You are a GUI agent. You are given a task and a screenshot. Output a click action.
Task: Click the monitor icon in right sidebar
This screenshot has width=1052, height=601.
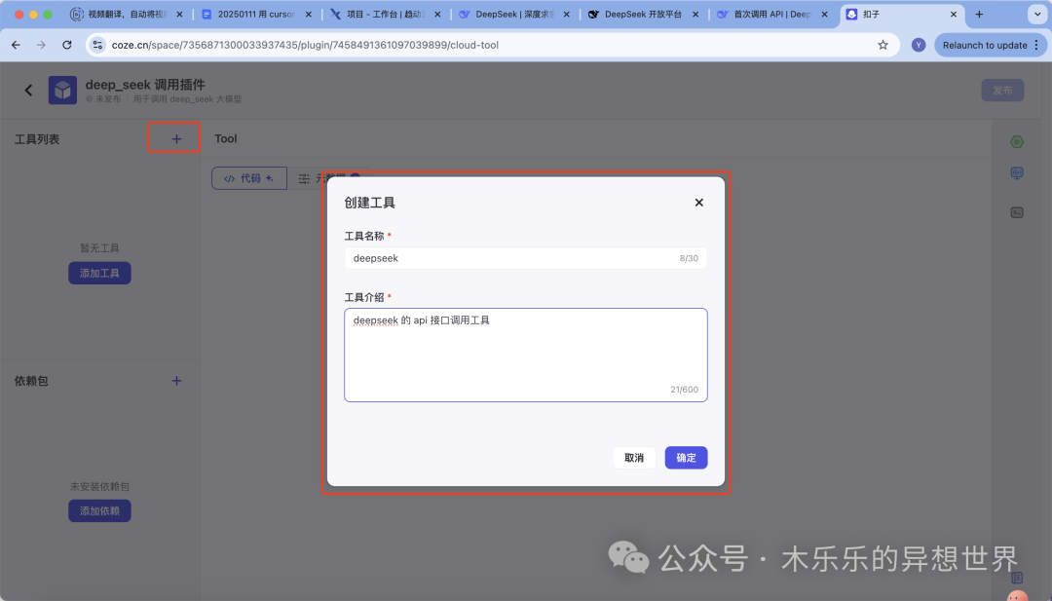tap(1017, 173)
